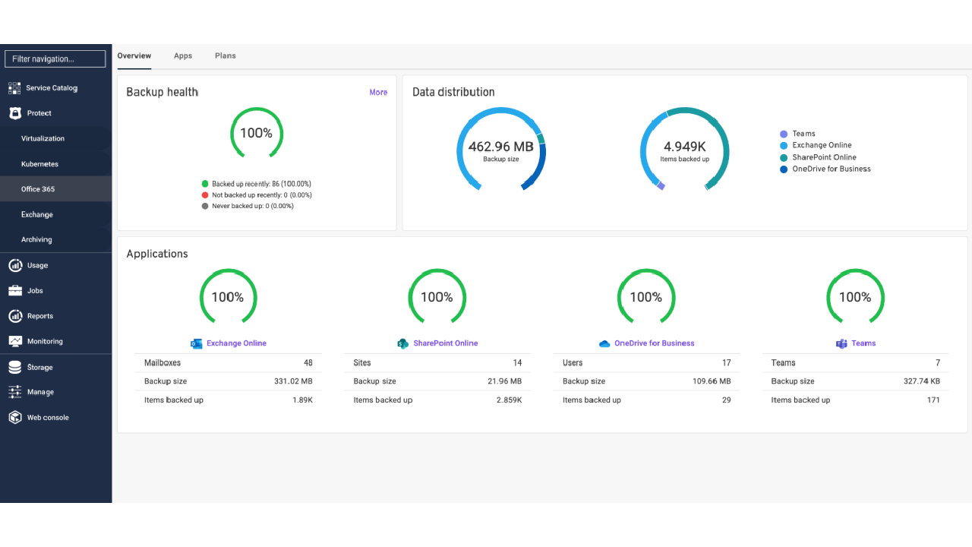
Task: Click the Applications section heading
Action: pos(157,254)
